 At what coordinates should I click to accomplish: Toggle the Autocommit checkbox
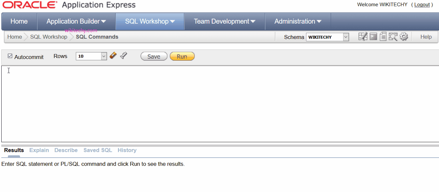(x=10, y=56)
